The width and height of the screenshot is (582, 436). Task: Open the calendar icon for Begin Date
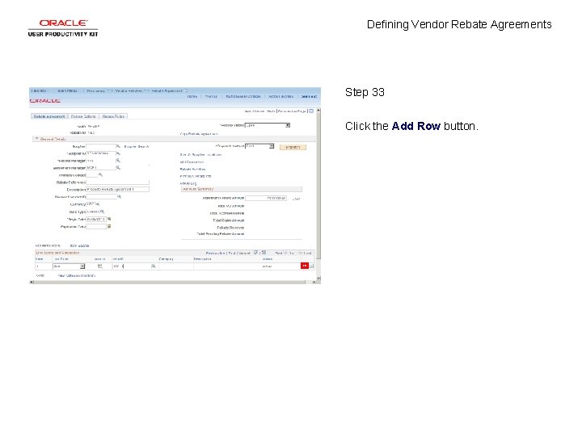click(x=109, y=219)
